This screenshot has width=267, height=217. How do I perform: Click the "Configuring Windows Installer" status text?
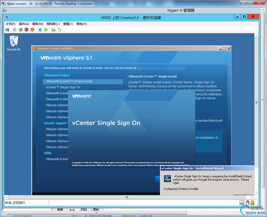[x=181, y=189]
